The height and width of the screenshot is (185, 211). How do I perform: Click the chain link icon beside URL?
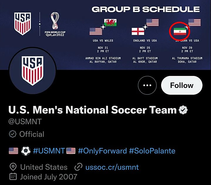(x=78, y=167)
